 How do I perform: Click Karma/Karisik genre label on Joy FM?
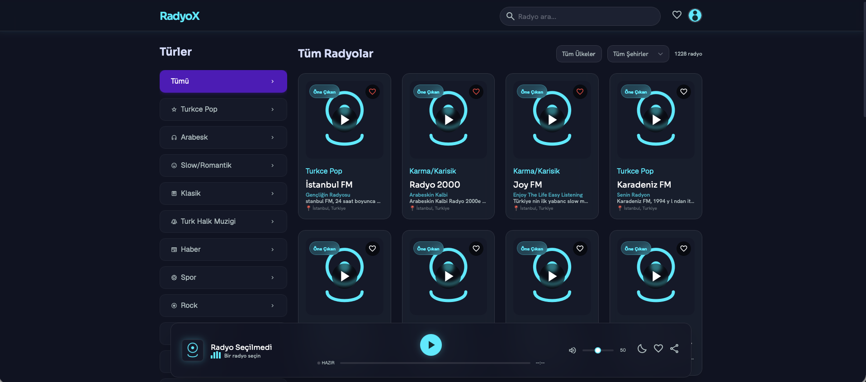(536, 171)
